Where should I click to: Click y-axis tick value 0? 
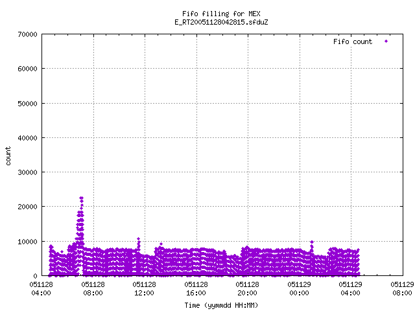click(x=35, y=276)
